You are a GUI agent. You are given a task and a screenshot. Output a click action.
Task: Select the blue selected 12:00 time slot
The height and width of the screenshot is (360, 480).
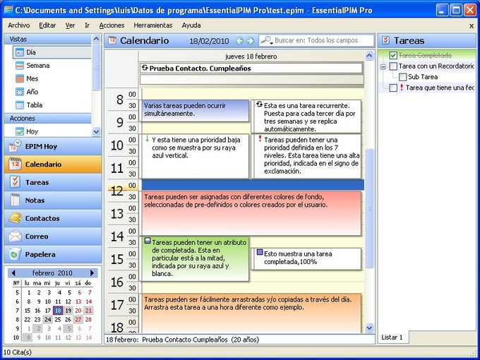coord(253,185)
